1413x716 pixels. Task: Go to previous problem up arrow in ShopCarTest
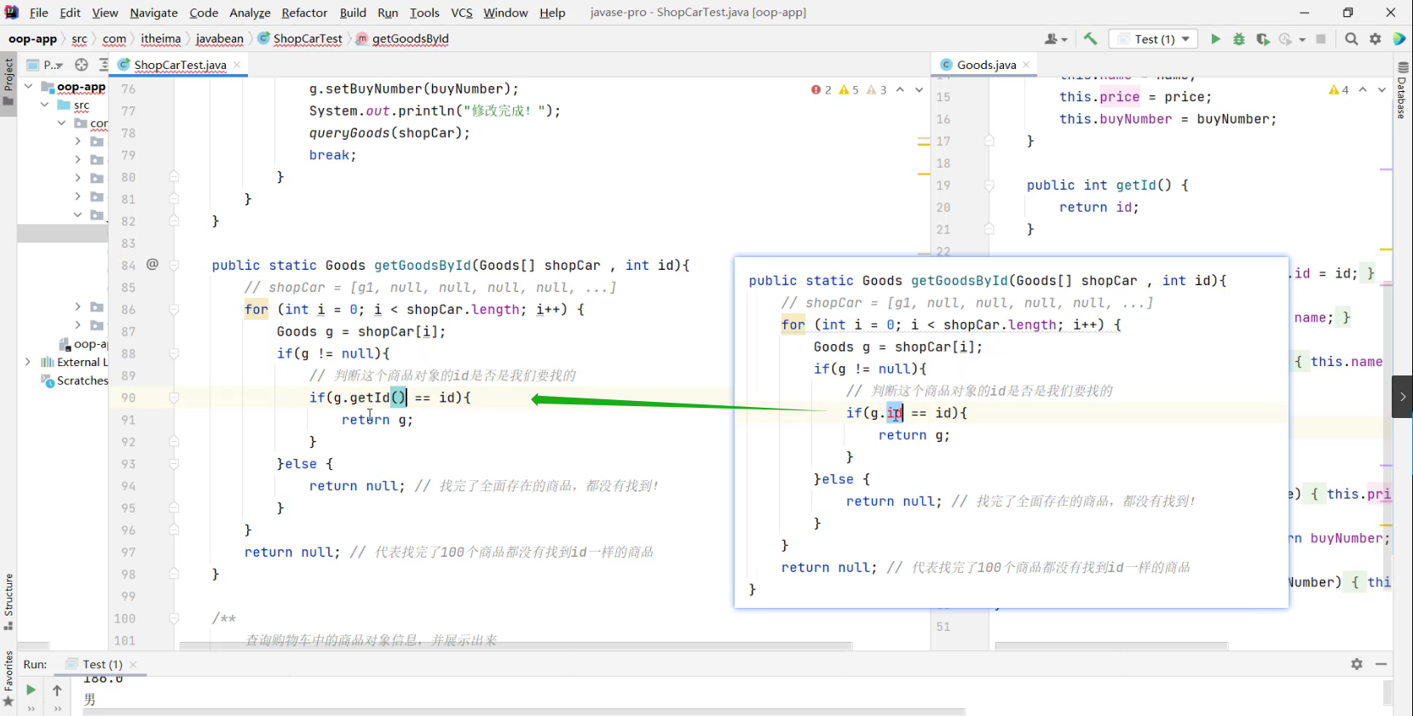900,89
